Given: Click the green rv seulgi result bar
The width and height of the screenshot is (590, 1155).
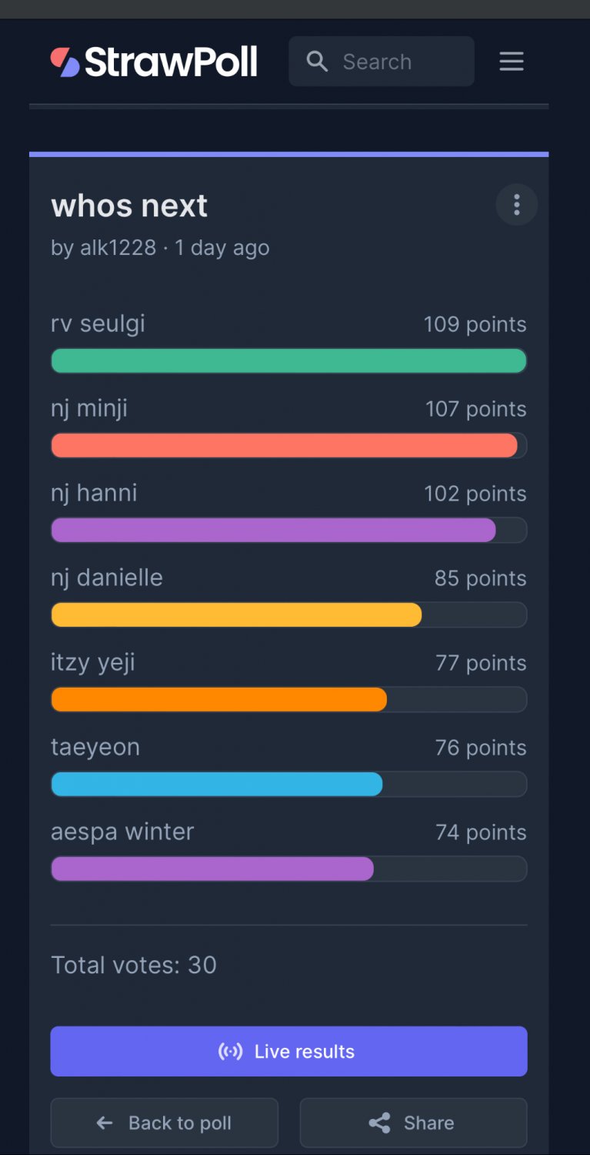Looking at the screenshot, I should (288, 360).
